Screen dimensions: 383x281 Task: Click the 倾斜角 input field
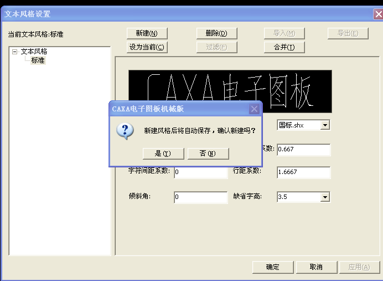pyautogui.click(x=201, y=197)
